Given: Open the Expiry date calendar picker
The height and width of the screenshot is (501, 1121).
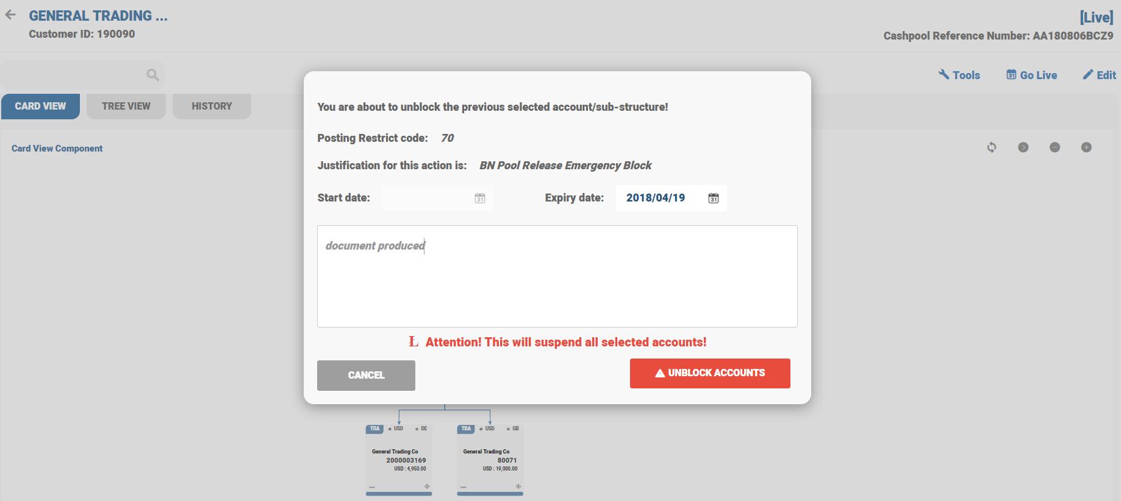Looking at the screenshot, I should [x=714, y=198].
